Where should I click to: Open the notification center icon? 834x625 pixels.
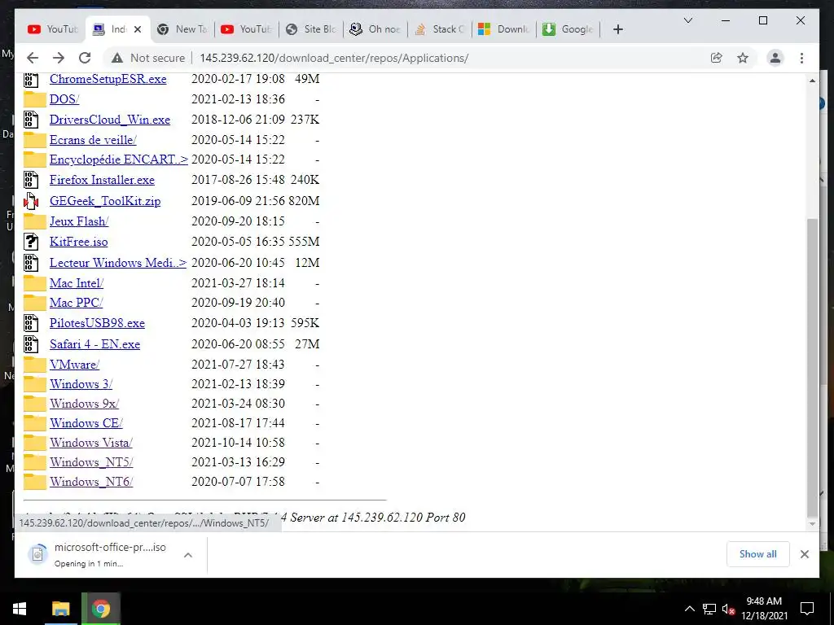[807, 609]
